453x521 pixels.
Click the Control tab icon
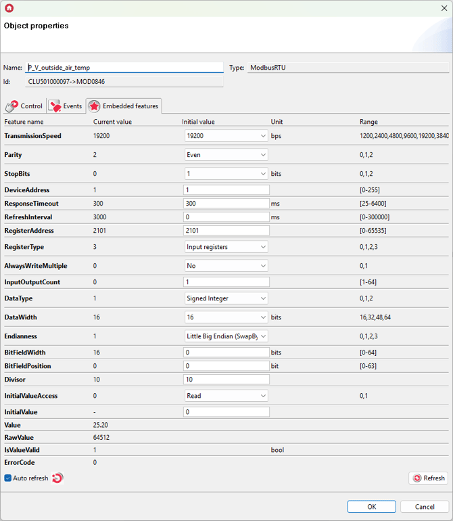[11, 106]
